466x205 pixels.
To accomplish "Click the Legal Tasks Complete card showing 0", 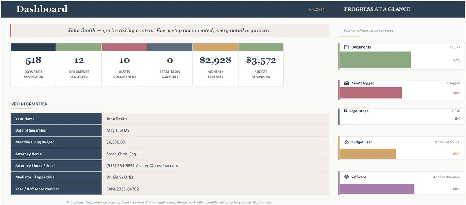I will pos(170,65).
